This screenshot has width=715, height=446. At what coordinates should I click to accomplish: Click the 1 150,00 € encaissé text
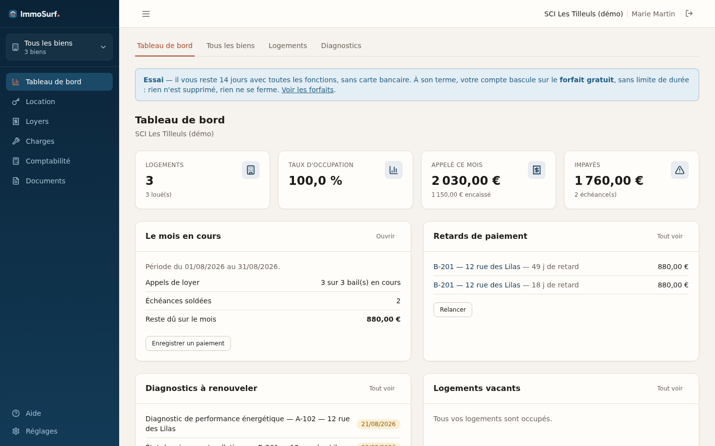click(x=461, y=195)
